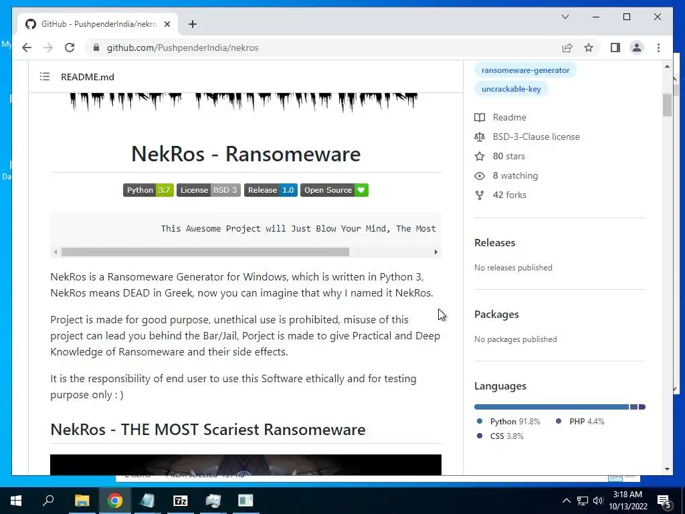This screenshot has height=514, width=685.
Task: Open Windows Start menu
Action: 16,501
